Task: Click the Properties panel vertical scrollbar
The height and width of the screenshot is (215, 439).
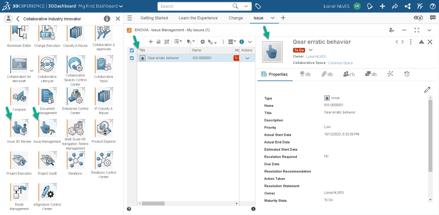Action: coord(430,135)
